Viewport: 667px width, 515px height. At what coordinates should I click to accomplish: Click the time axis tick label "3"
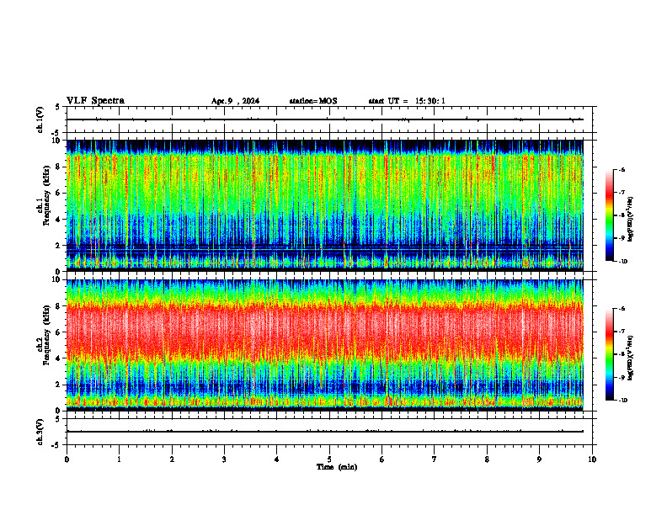point(224,459)
